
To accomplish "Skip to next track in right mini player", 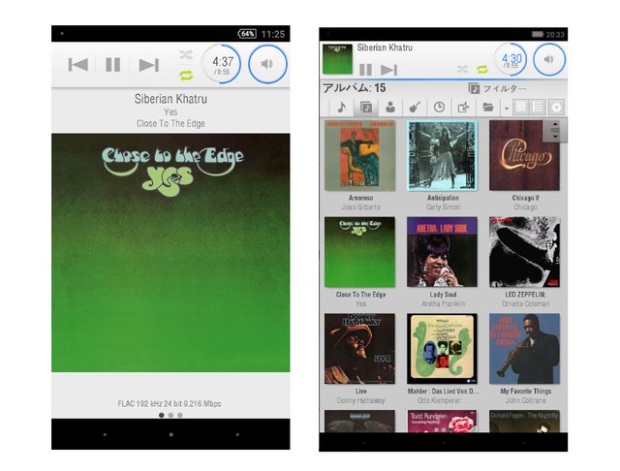I will [388, 71].
